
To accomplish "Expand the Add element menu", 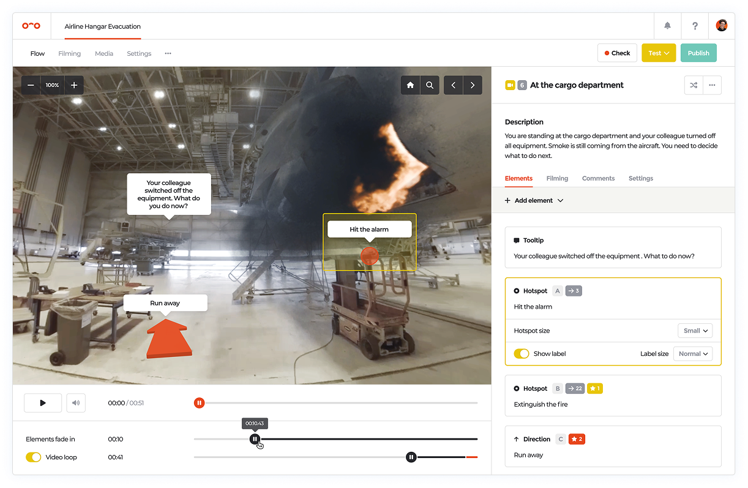I will [x=534, y=200].
